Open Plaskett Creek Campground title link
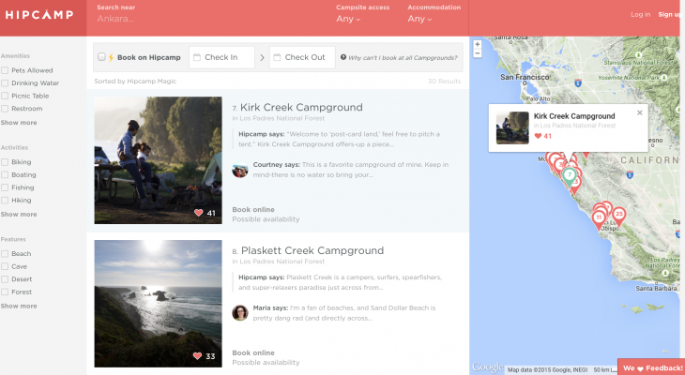Viewport: 685px width, 375px height. 312,251
